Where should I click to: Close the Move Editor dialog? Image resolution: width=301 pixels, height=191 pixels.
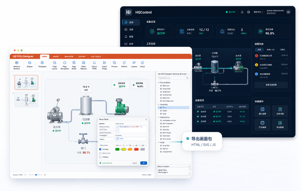pyautogui.click(x=146, y=119)
